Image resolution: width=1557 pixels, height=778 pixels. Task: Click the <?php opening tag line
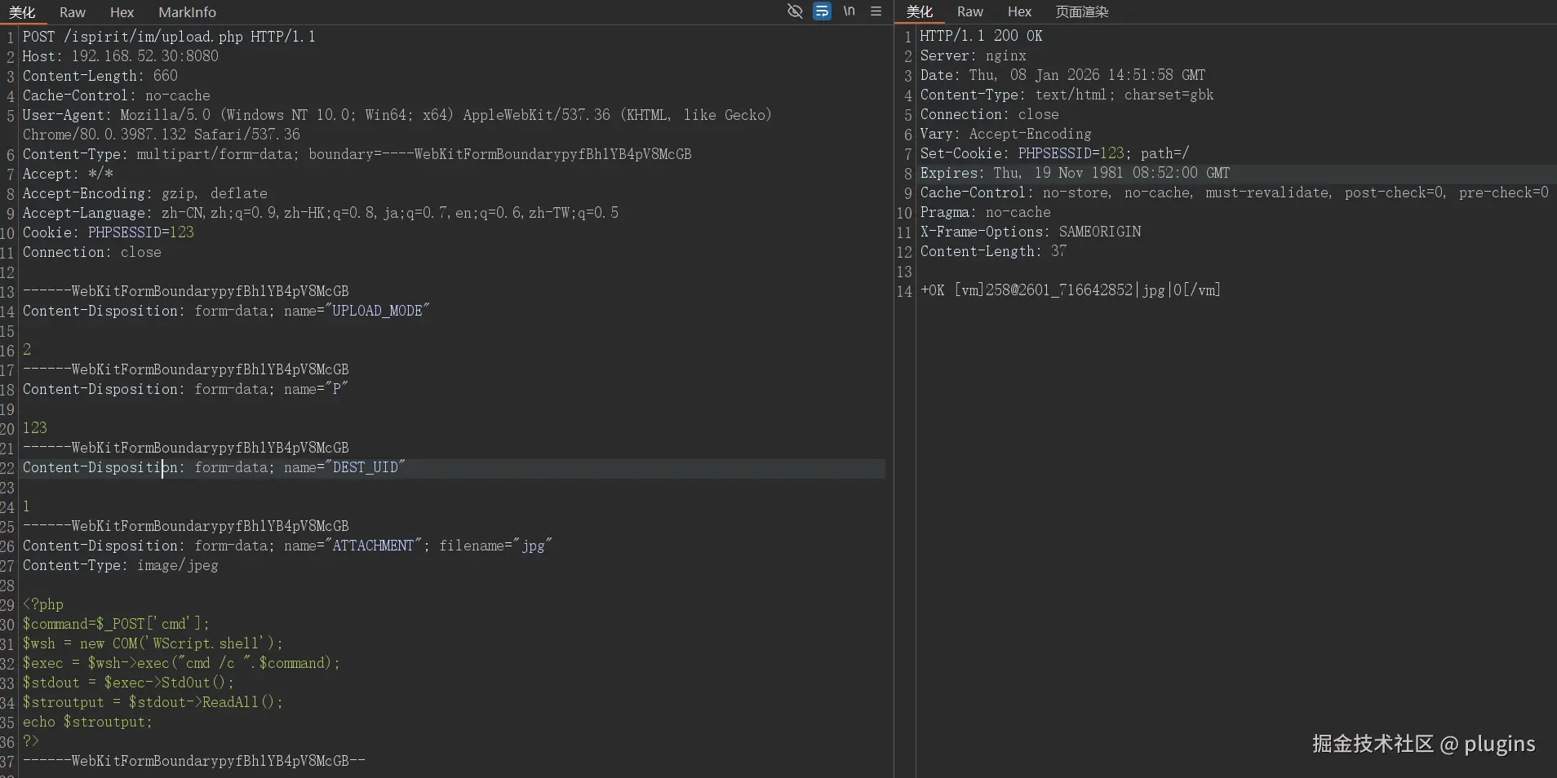click(43, 604)
